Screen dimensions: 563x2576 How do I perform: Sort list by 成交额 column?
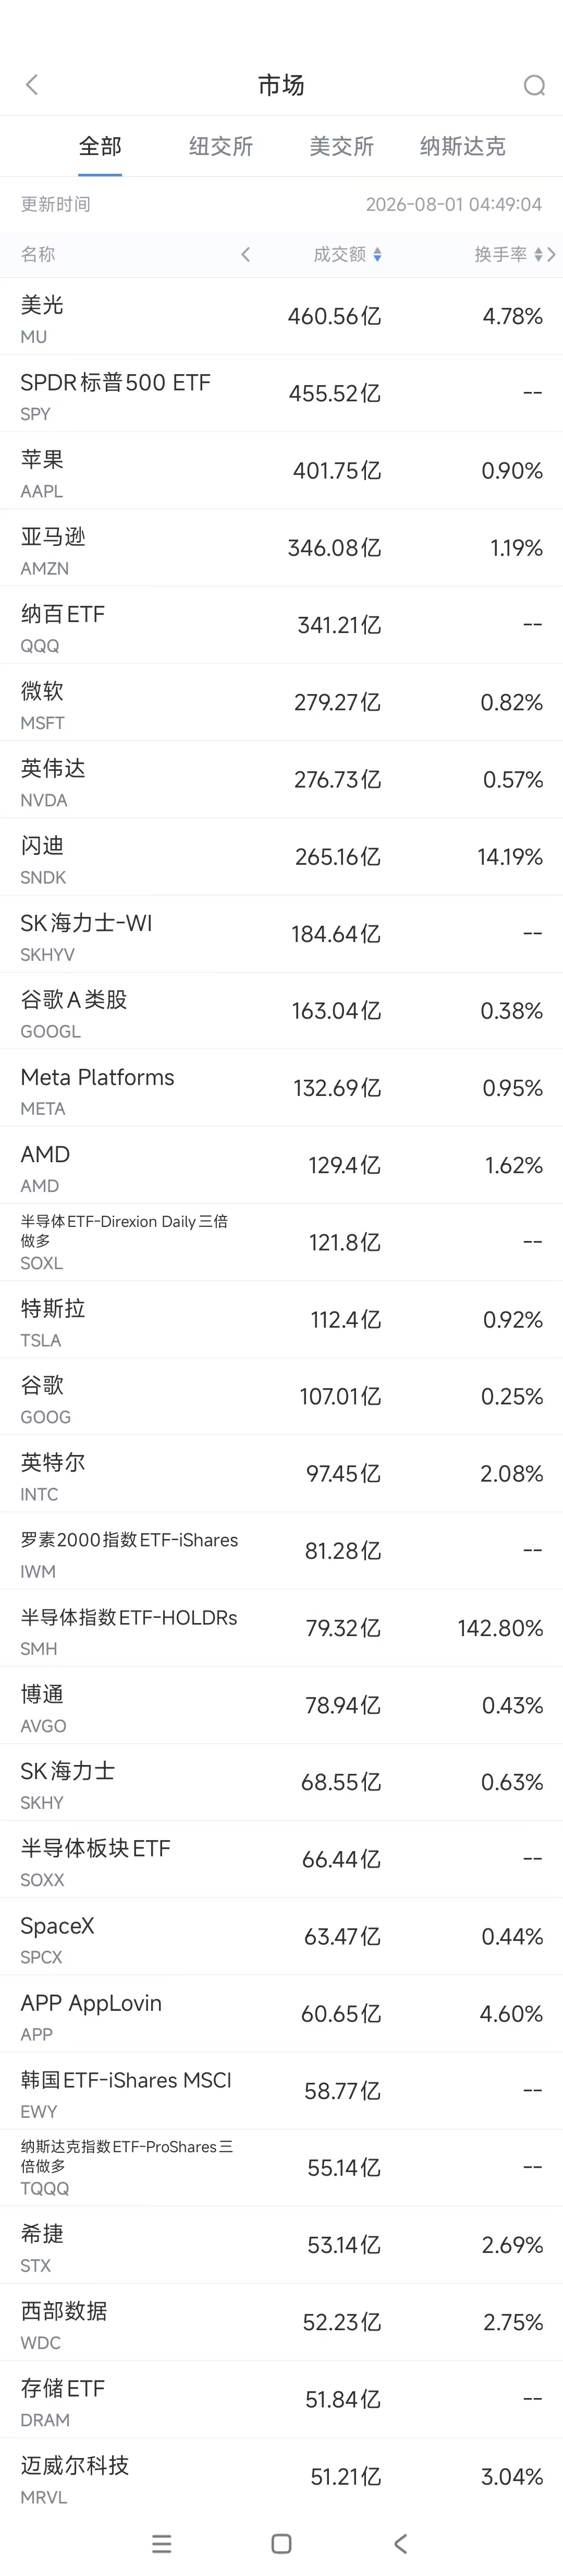pyautogui.click(x=347, y=255)
